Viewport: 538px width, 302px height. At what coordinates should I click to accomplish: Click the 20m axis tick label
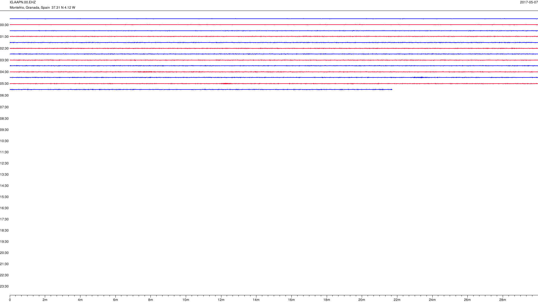362,300
